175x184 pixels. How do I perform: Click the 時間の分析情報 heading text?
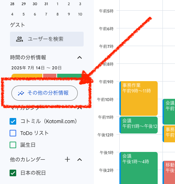(28, 58)
